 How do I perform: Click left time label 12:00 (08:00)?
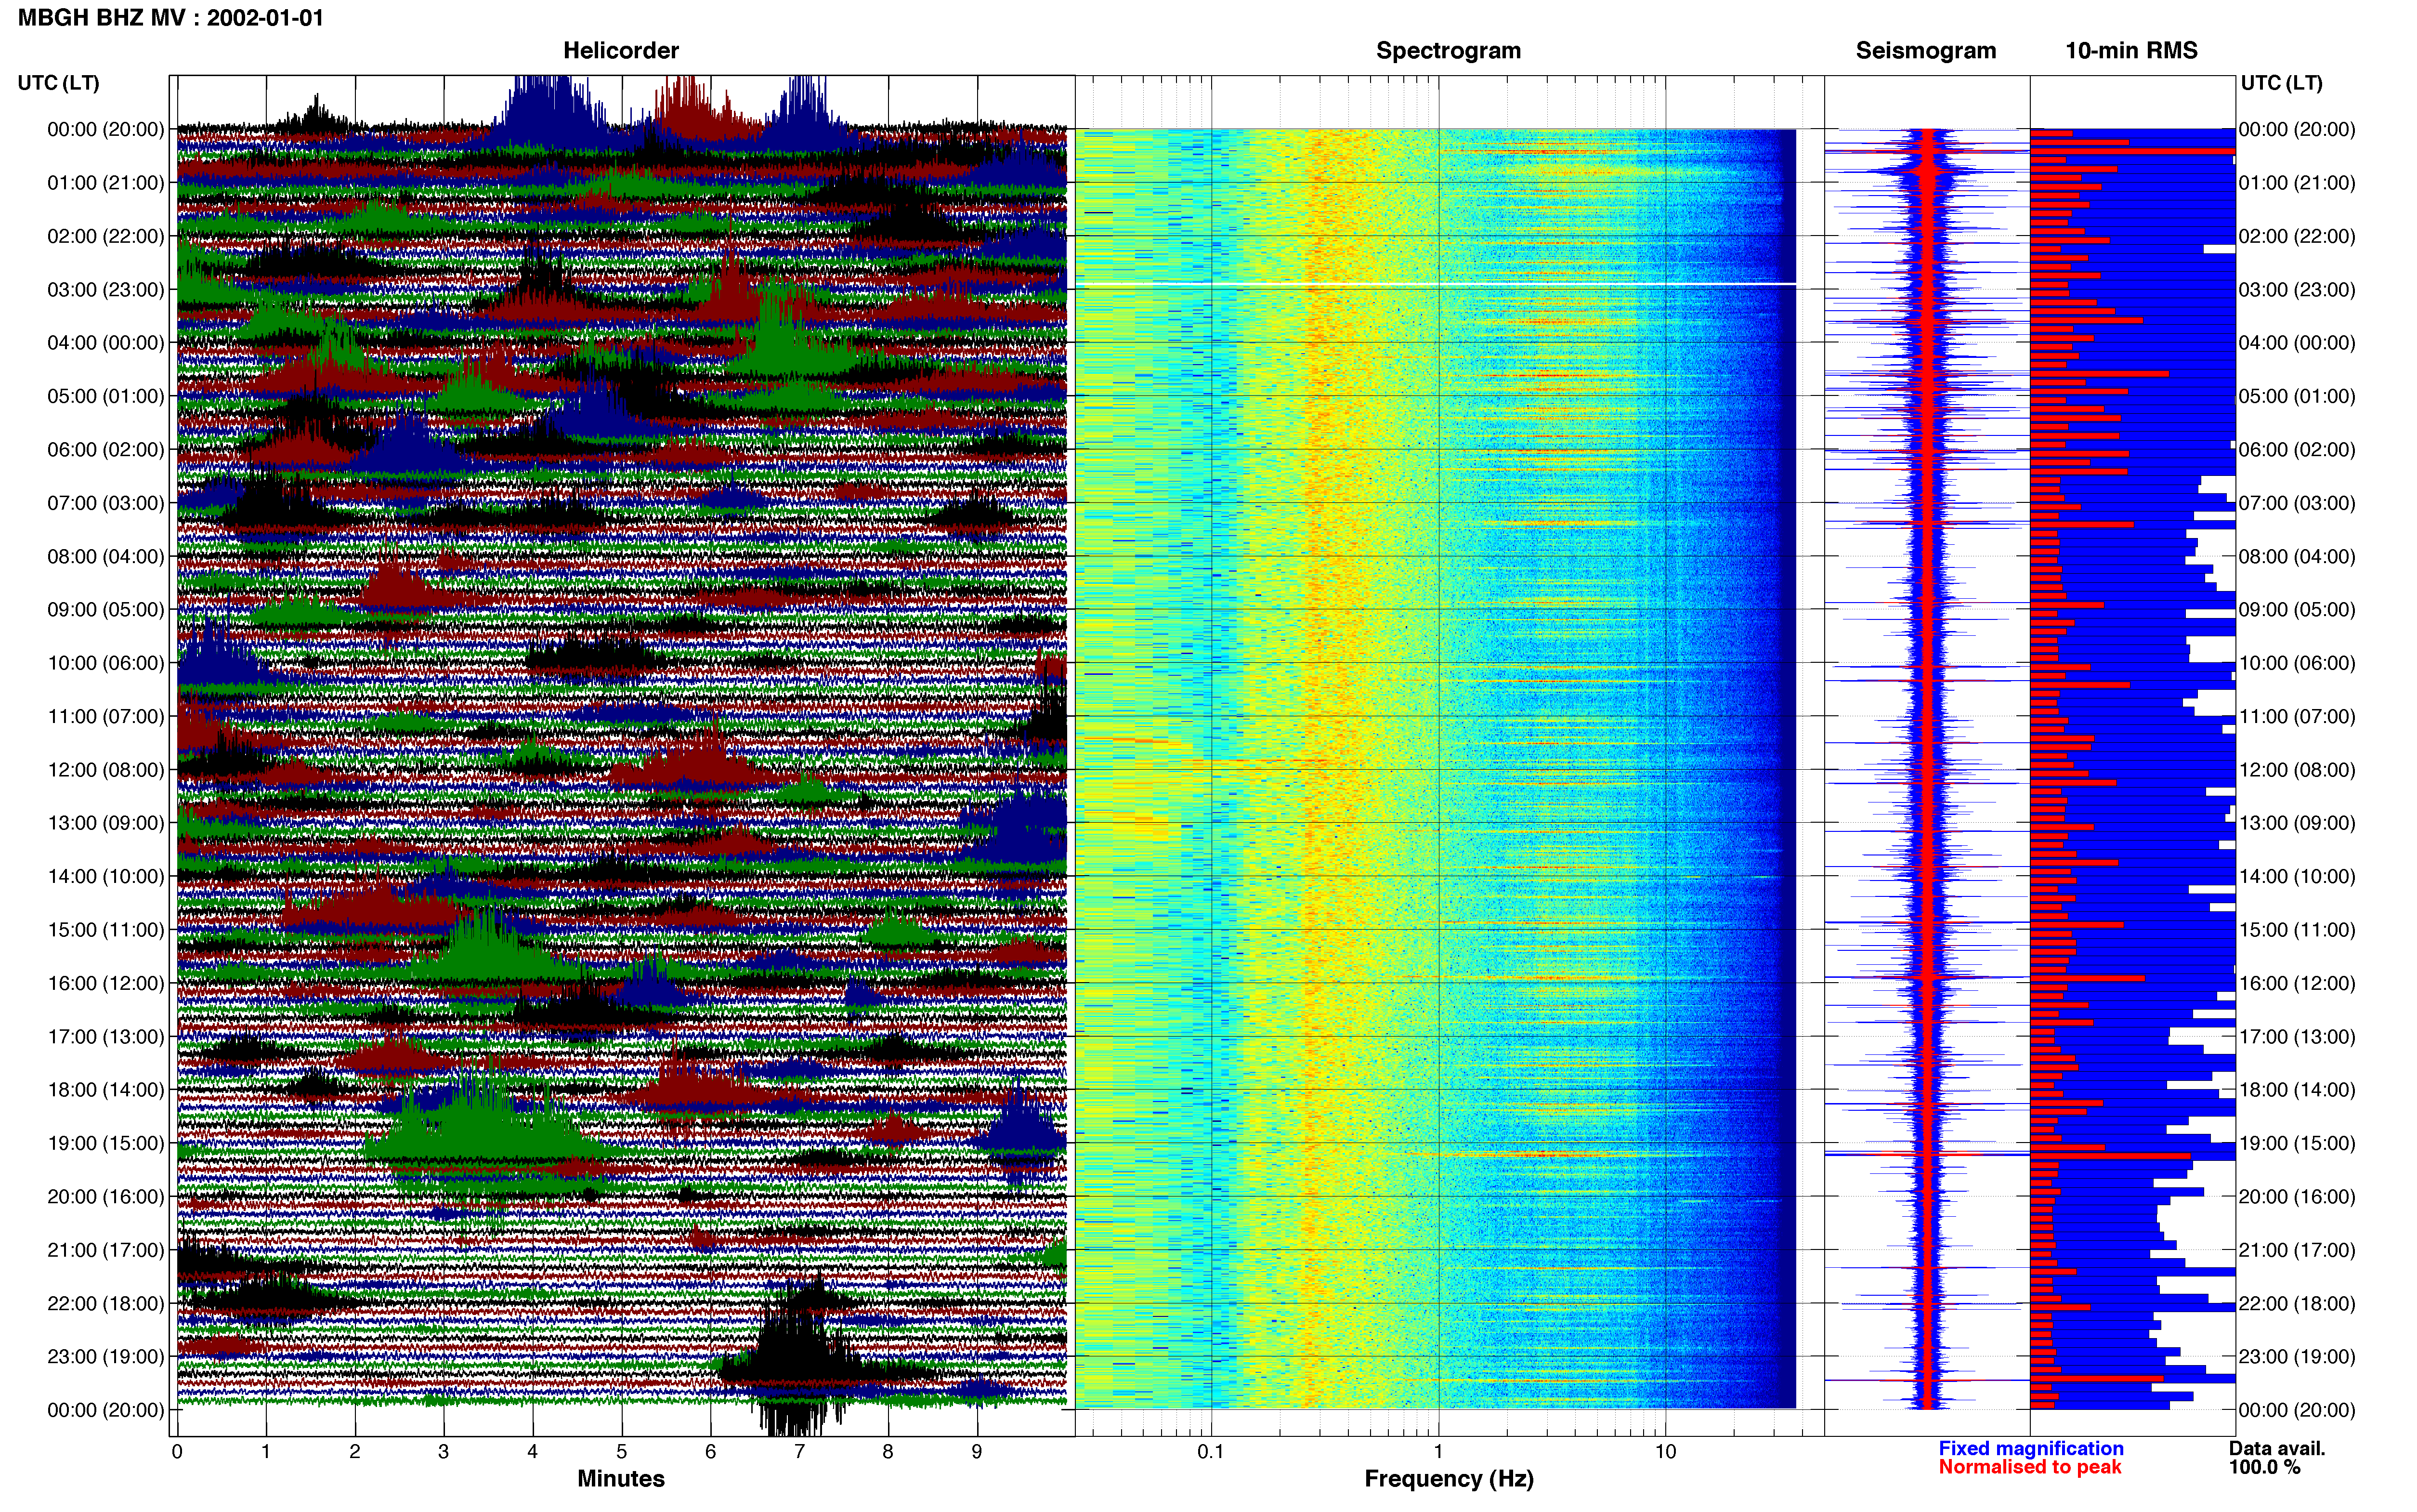click(105, 770)
